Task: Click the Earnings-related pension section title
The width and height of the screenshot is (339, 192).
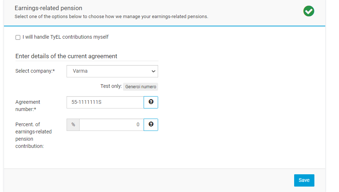Action: pos(48,8)
